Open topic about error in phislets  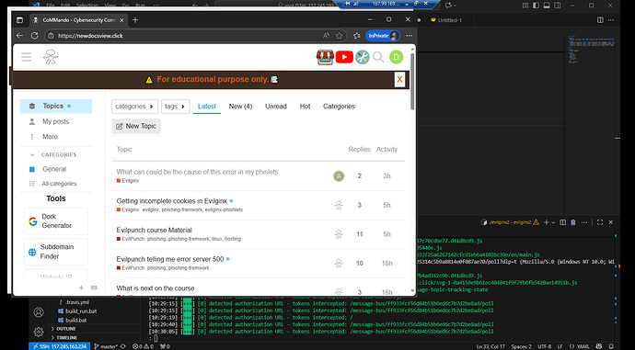(x=197, y=172)
